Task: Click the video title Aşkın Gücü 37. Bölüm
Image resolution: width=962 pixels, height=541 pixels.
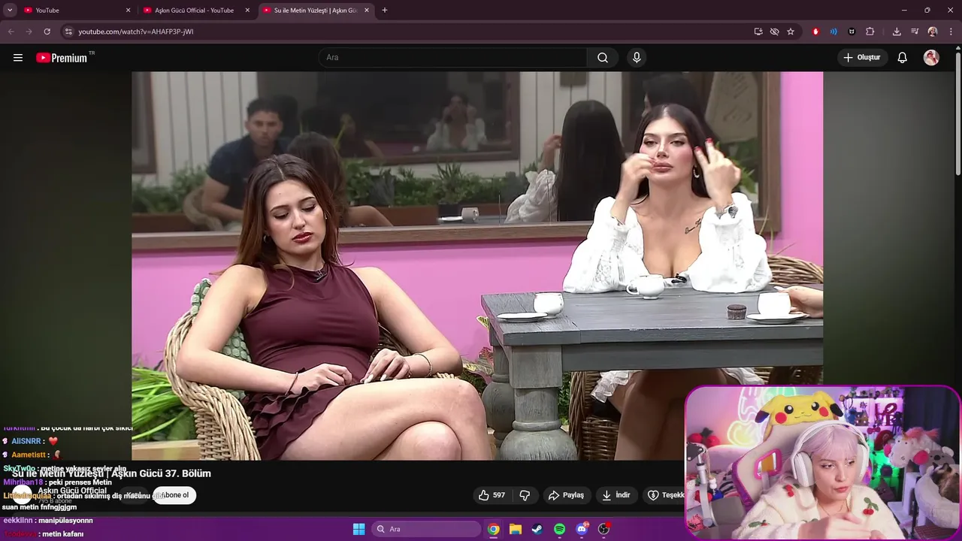Action: tap(111, 473)
